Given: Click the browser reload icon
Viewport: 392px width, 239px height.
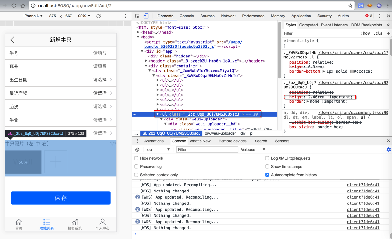Looking at the screenshot, I should [14, 5].
